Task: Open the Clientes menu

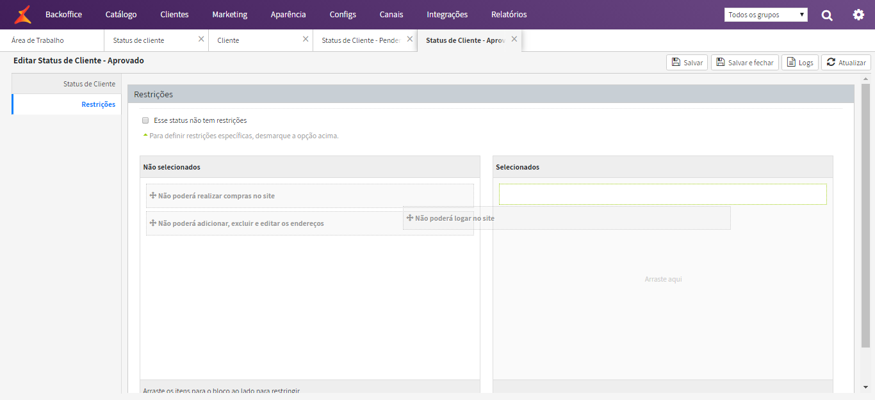Action: pos(174,14)
